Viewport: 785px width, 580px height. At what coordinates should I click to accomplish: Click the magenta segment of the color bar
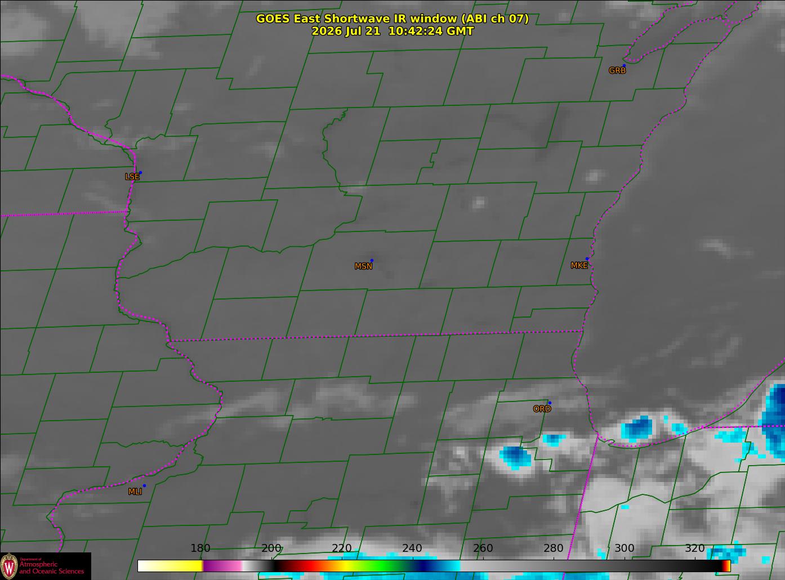(x=222, y=565)
